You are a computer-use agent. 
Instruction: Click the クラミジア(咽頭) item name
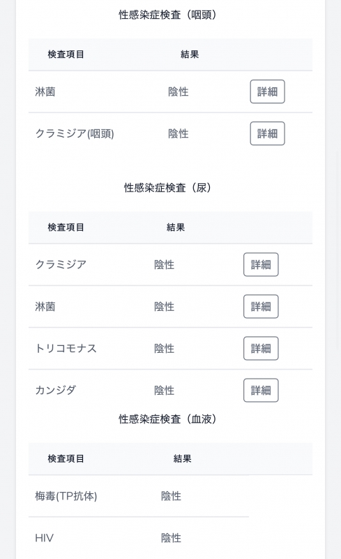coord(75,133)
